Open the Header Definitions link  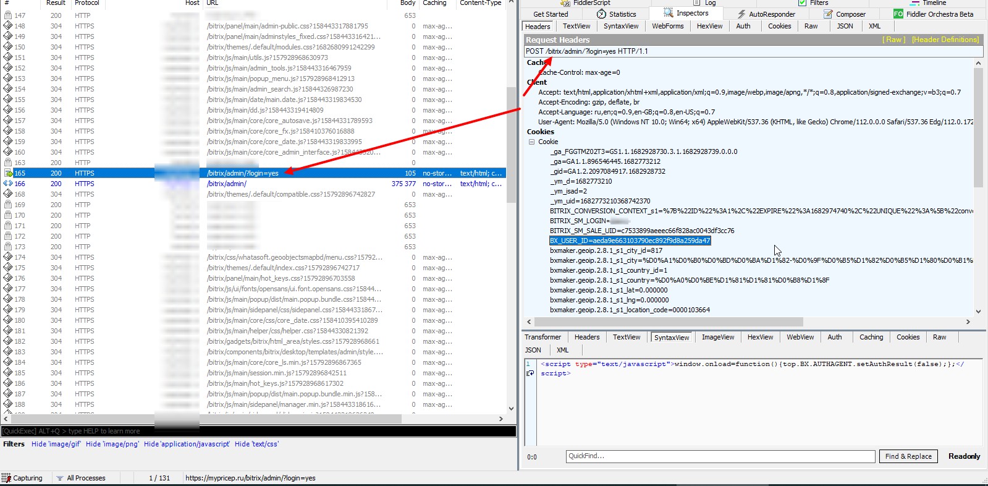coord(945,40)
